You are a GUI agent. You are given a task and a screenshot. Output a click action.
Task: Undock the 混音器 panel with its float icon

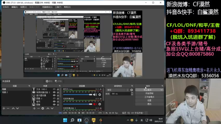(102, 86)
